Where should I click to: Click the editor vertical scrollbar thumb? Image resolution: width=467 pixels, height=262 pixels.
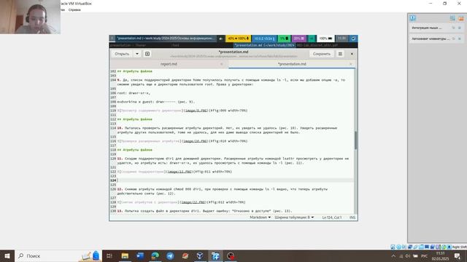pos(355,140)
